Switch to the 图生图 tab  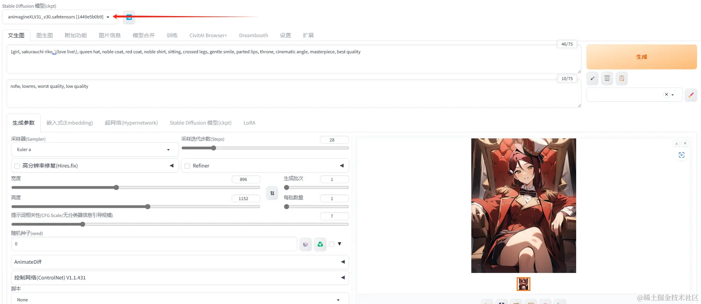coord(45,35)
